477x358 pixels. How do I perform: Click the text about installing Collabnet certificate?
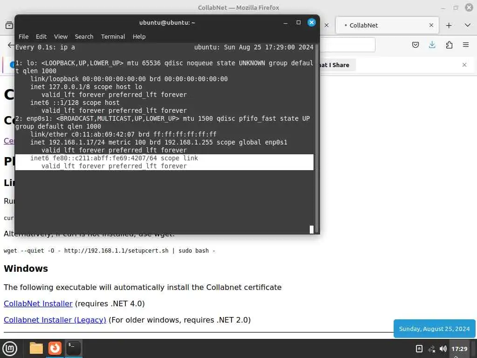143,287
